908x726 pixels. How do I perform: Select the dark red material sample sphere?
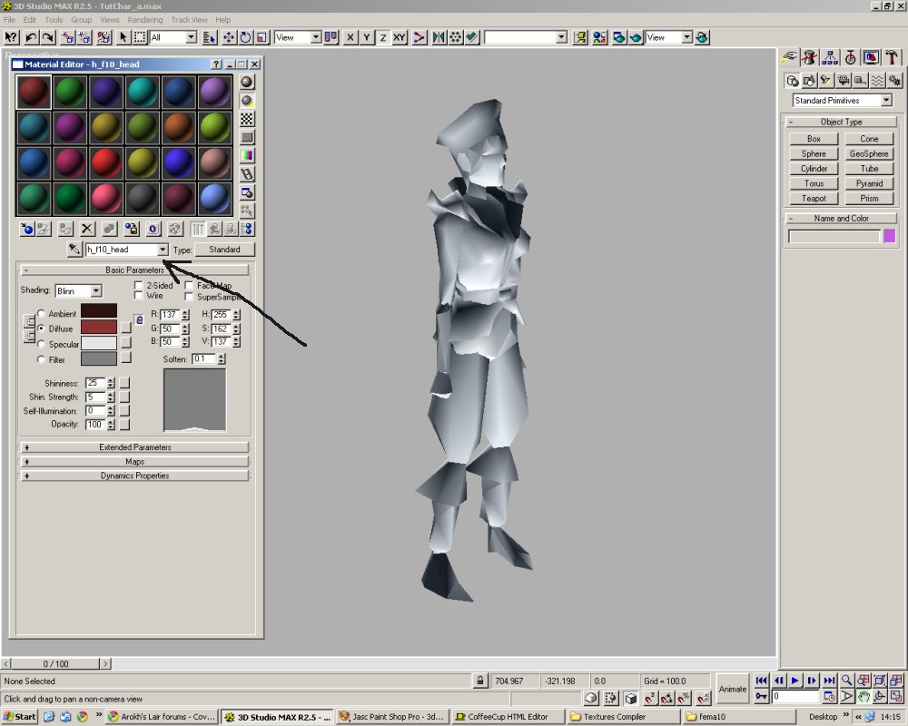coord(34,92)
